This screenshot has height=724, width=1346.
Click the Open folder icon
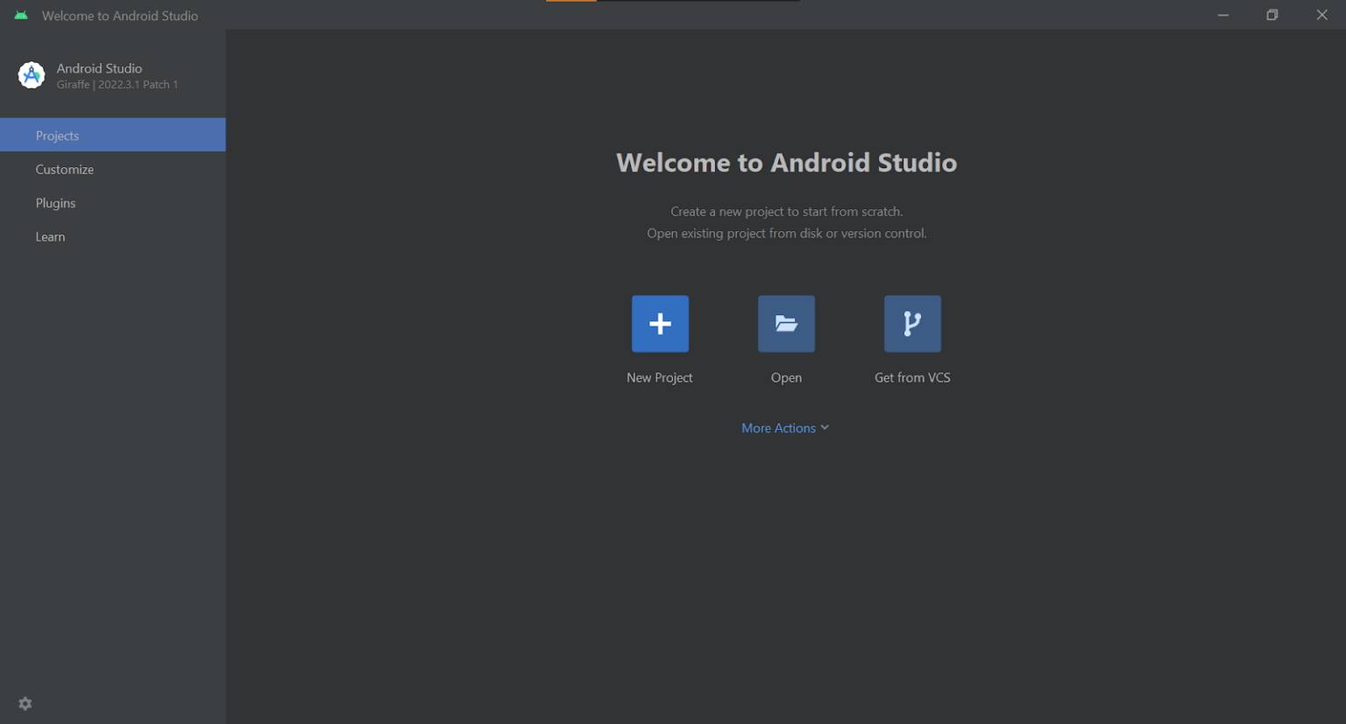tap(786, 324)
